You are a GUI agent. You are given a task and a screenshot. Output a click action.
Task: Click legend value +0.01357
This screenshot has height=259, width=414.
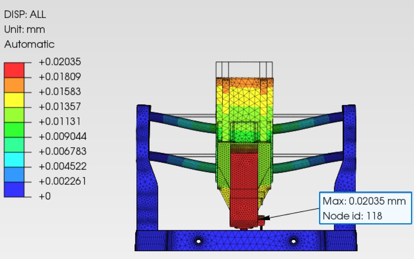60,107
